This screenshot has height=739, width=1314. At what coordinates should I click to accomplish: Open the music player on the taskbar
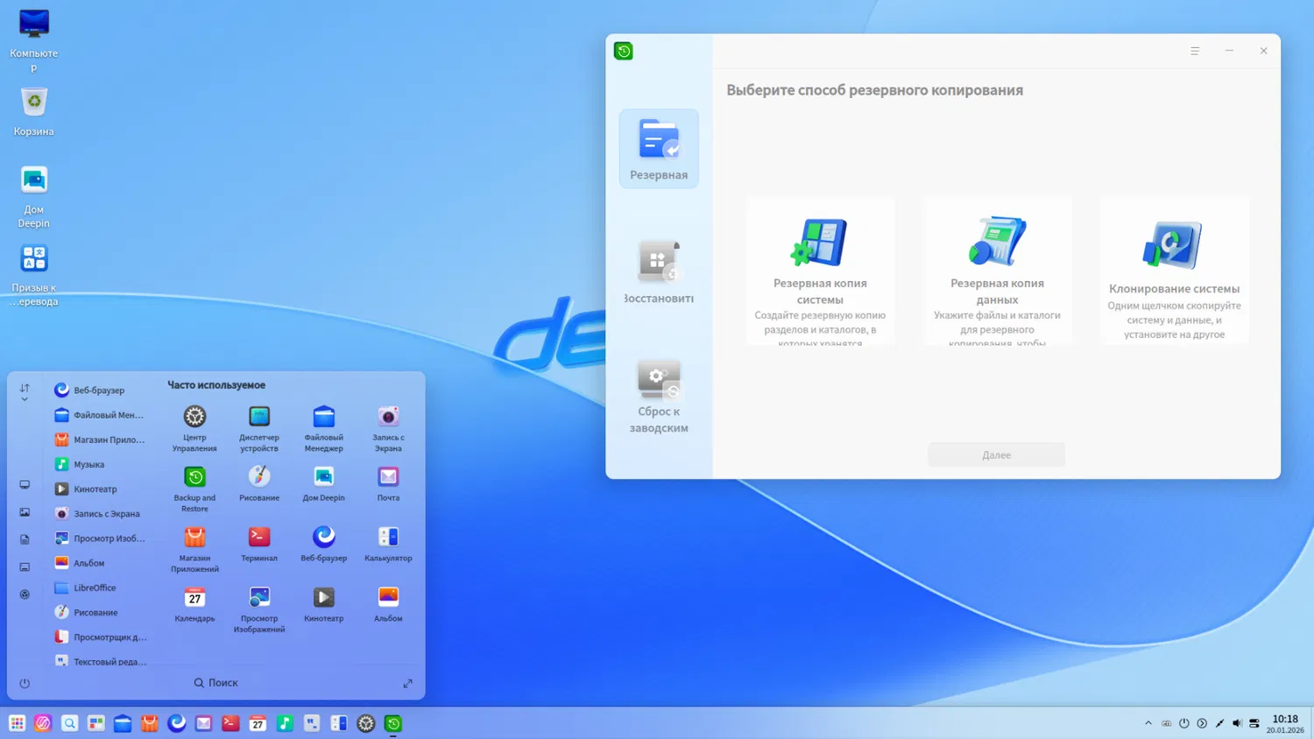tap(285, 723)
